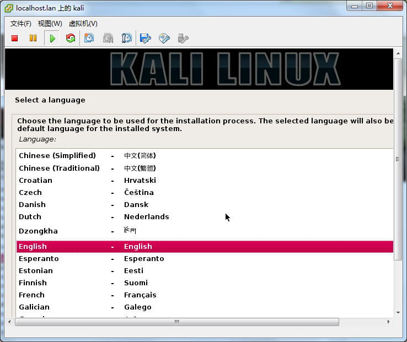Reset the VM with the red circular-arrow icon

coord(71,39)
